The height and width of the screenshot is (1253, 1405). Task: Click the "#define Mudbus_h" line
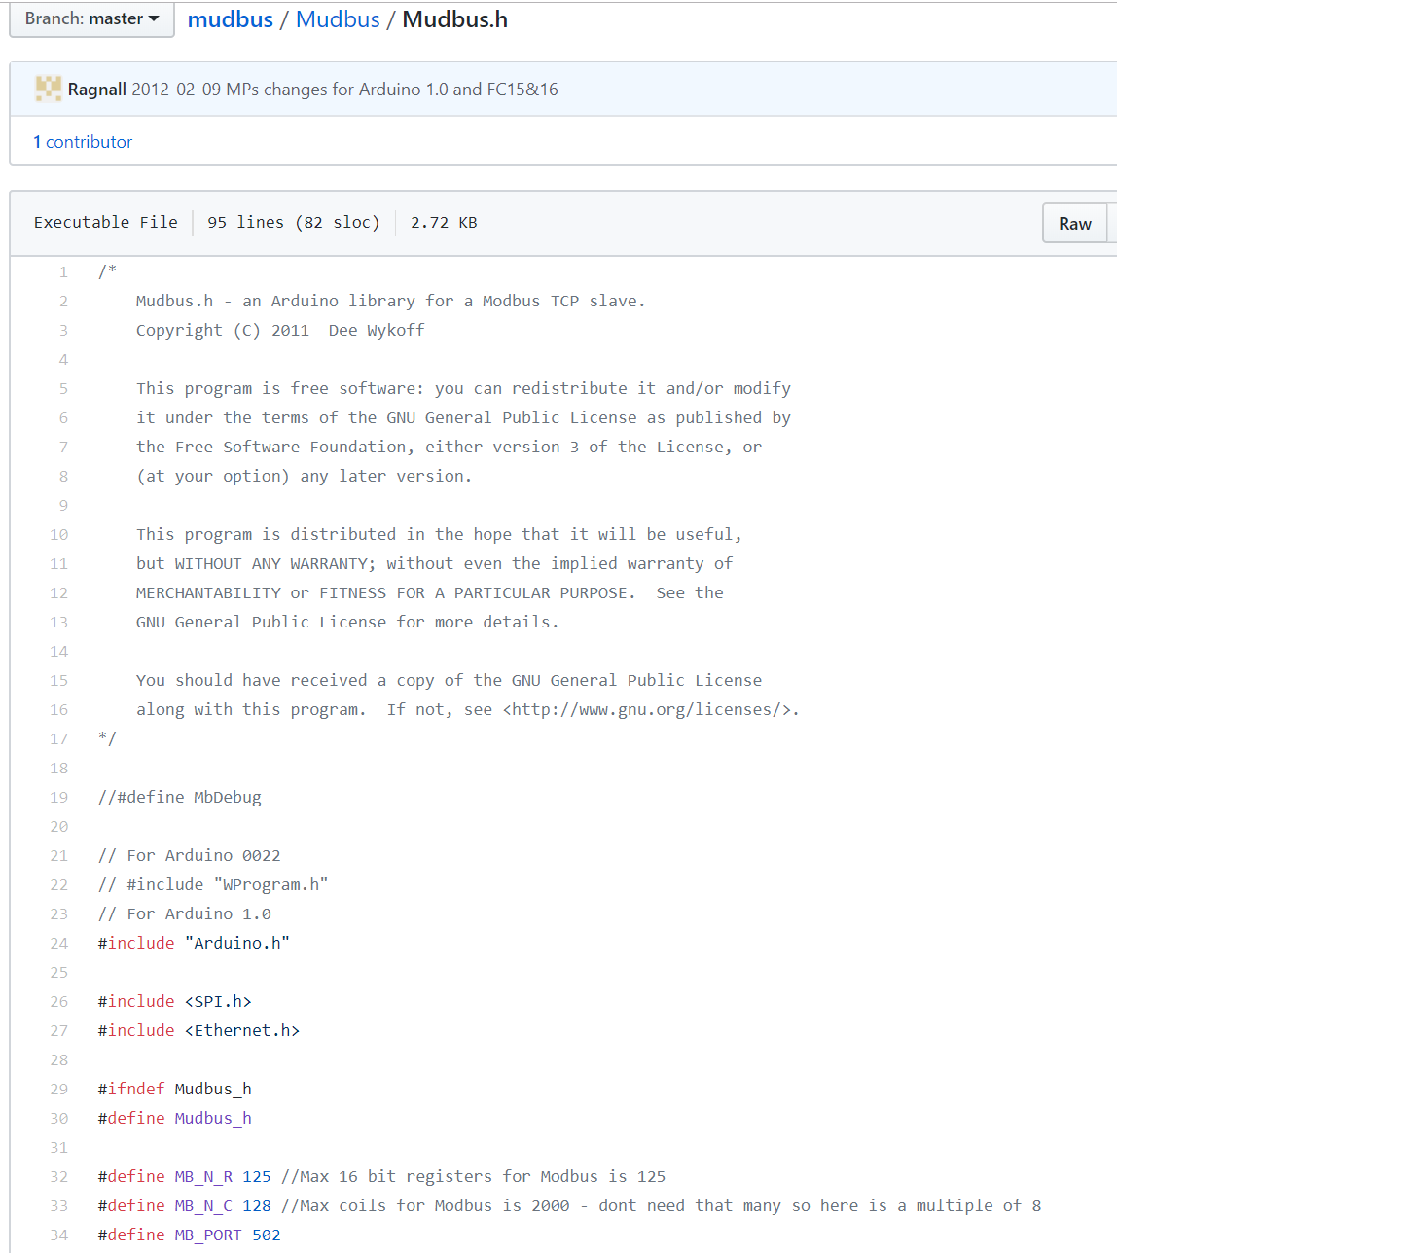click(x=174, y=1119)
